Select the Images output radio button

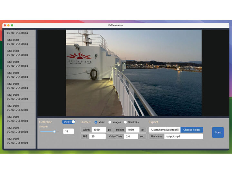[x=110, y=122]
